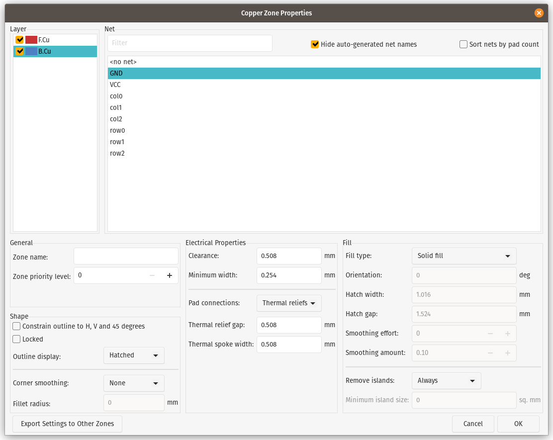Viewport: 553px width, 440px height.
Task: Open the Corner smoothing dropdown
Action: pos(134,383)
